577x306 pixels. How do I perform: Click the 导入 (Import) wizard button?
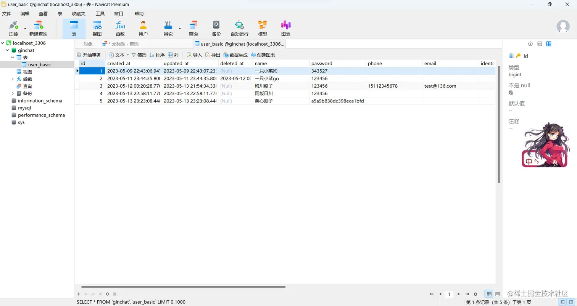[194, 55]
